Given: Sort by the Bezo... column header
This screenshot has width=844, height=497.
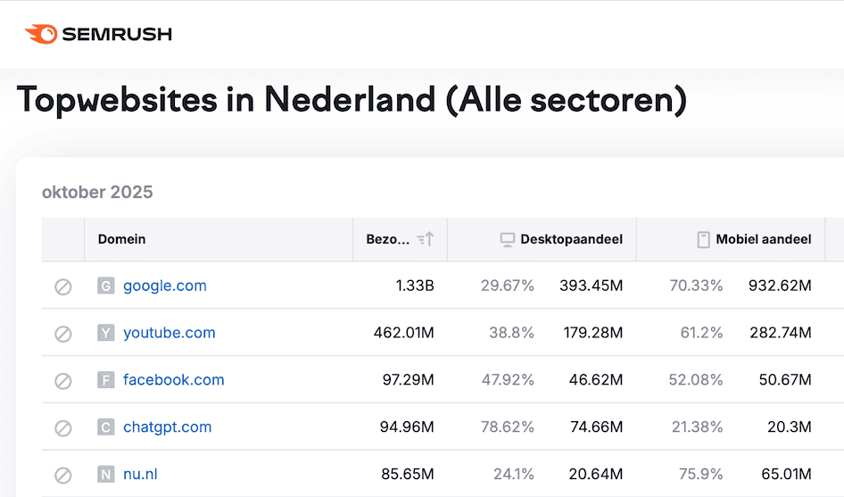Looking at the screenshot, I should coord(400,239).
